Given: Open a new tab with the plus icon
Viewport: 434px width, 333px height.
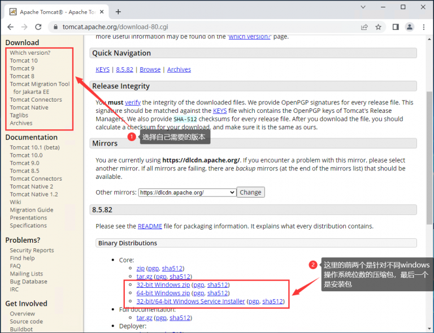Looking at the screenshot, I should click(x=118, y=11).
